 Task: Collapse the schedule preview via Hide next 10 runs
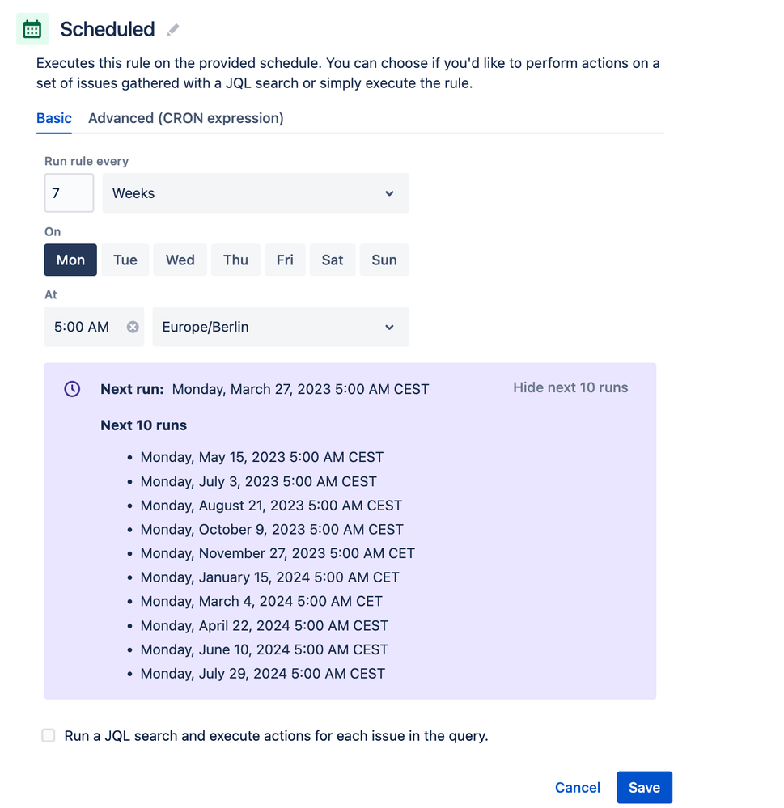pos(570,387)
